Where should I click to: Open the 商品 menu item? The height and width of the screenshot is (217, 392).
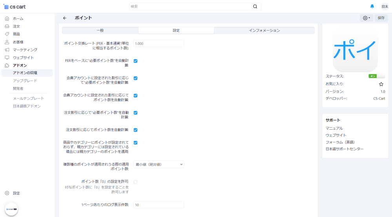point(16,34)
